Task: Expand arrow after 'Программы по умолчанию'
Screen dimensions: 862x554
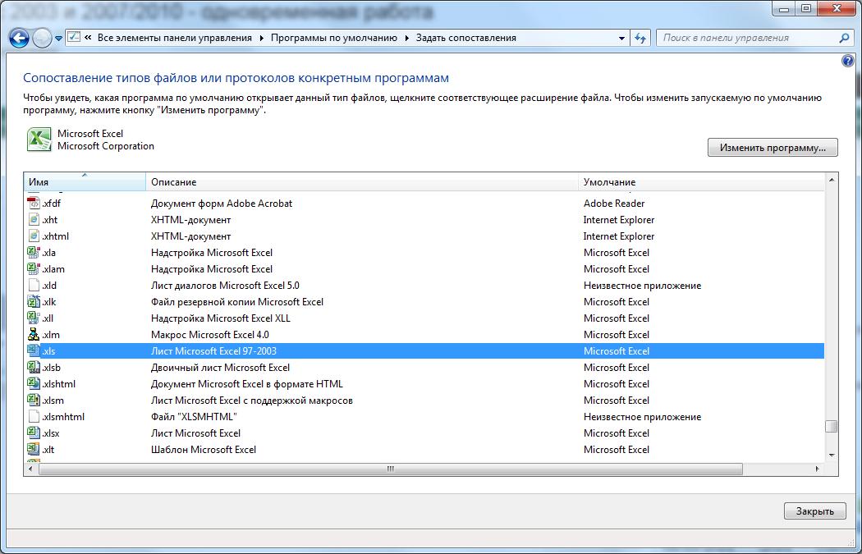Action: [x=406, y=38]
